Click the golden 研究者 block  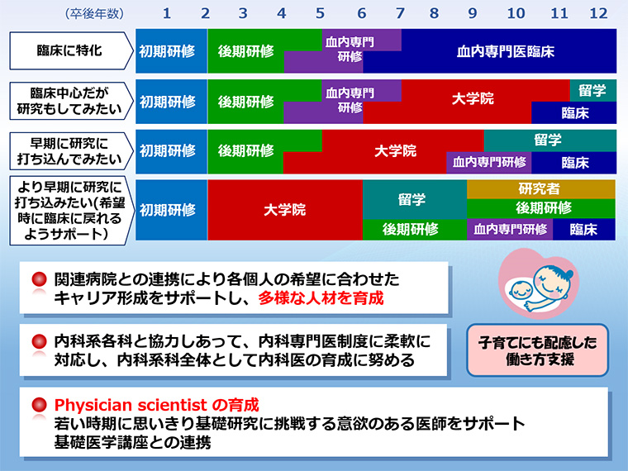(x=540, y=188)
